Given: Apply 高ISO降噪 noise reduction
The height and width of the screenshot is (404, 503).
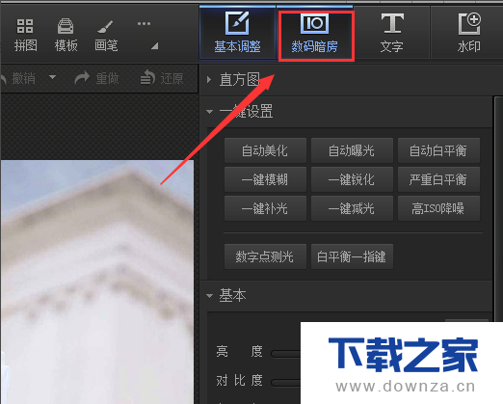Looking at the screenshot, I should 438,208.
